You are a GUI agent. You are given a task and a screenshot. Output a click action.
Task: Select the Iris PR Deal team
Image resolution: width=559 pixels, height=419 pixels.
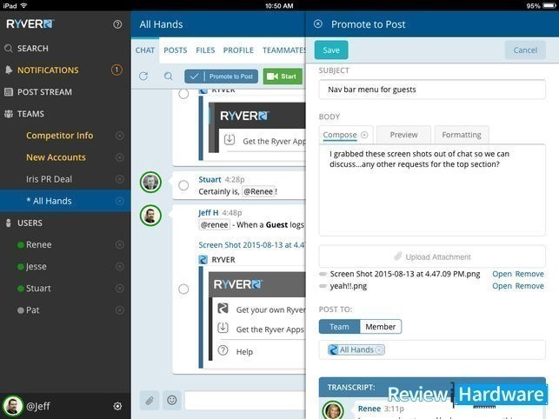(49, 179)
